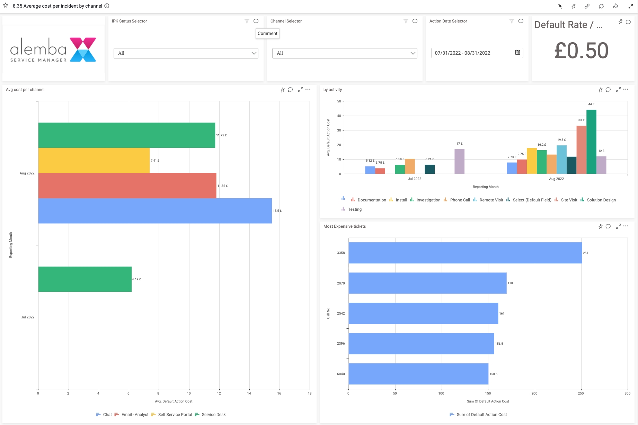Viewport: 638px width, 425px height.
Task: Enter full screen mode for the dashboard
Action: 631,6
